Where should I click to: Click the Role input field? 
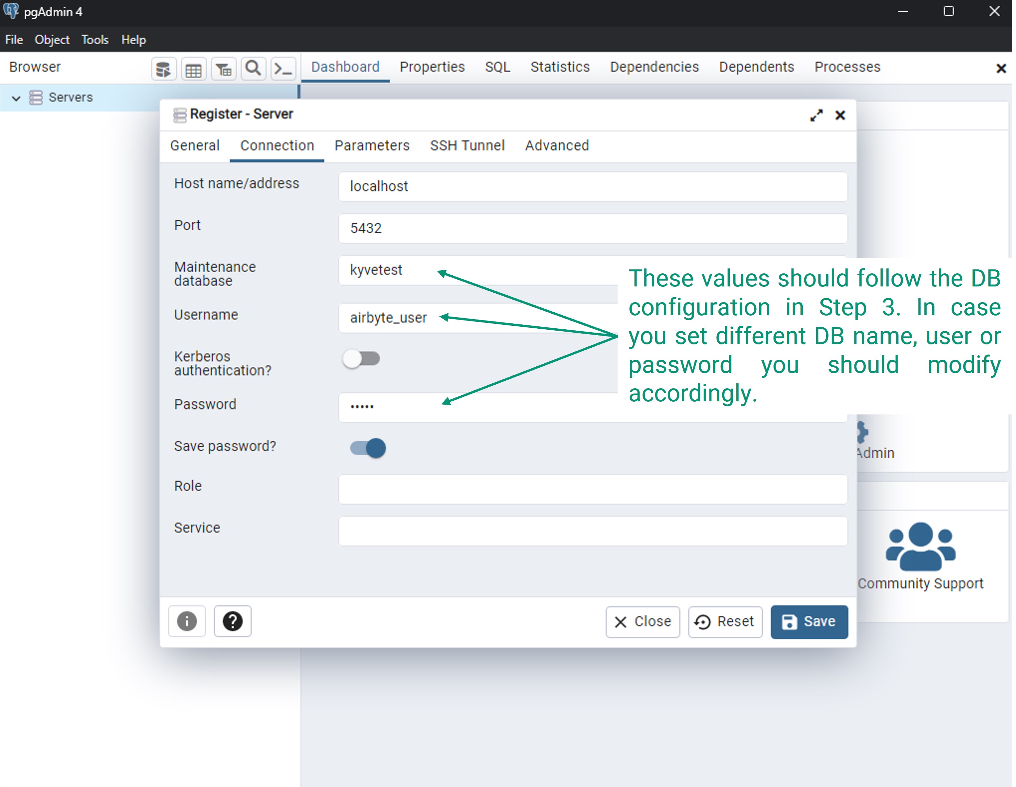click(593, 489)
